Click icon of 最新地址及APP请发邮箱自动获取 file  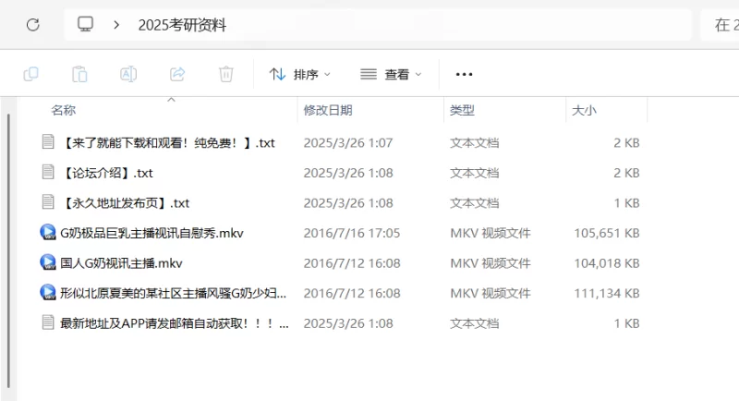[48, 322]
